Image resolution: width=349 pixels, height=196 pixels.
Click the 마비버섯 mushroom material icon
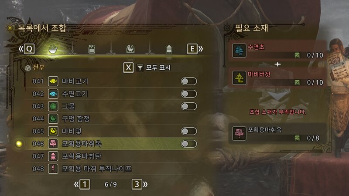point(239,78)
